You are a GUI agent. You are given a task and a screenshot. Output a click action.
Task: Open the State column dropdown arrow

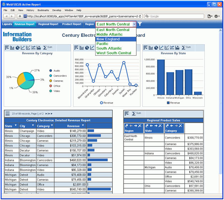click(x=16, y=125)
